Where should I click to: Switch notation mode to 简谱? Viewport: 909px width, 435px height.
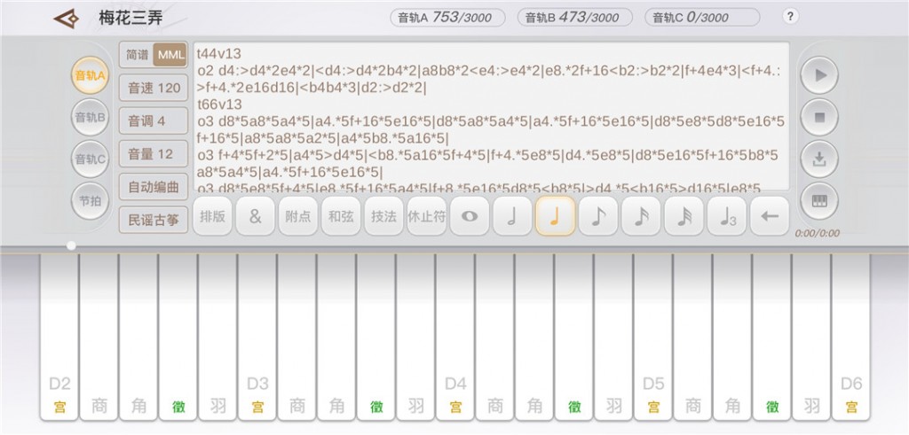pos(138,55)
